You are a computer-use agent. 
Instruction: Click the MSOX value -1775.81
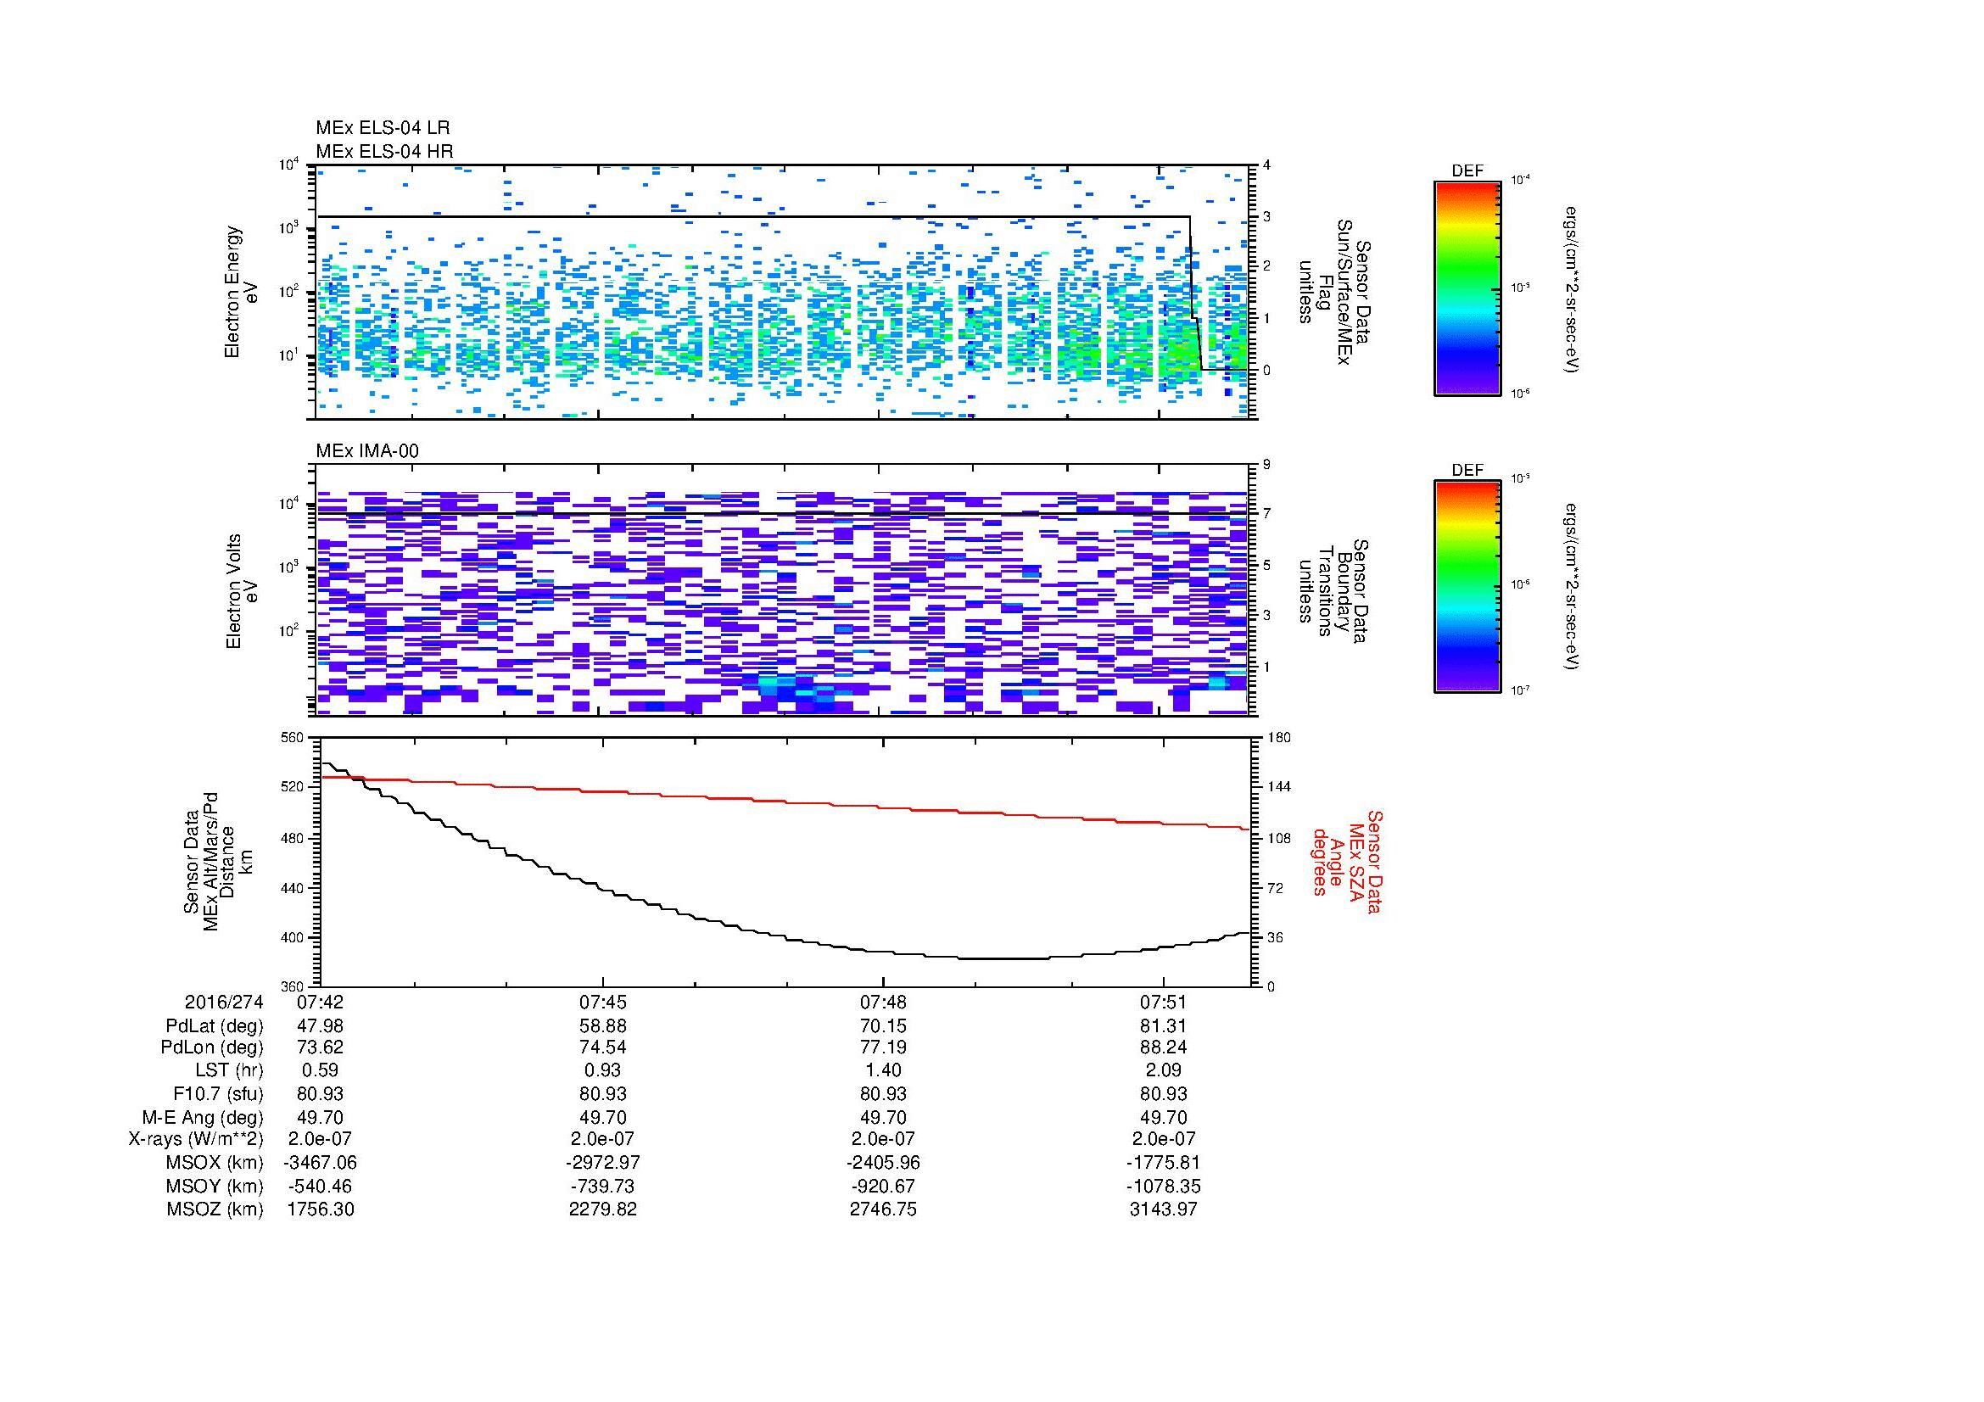pos(1164,1163)
